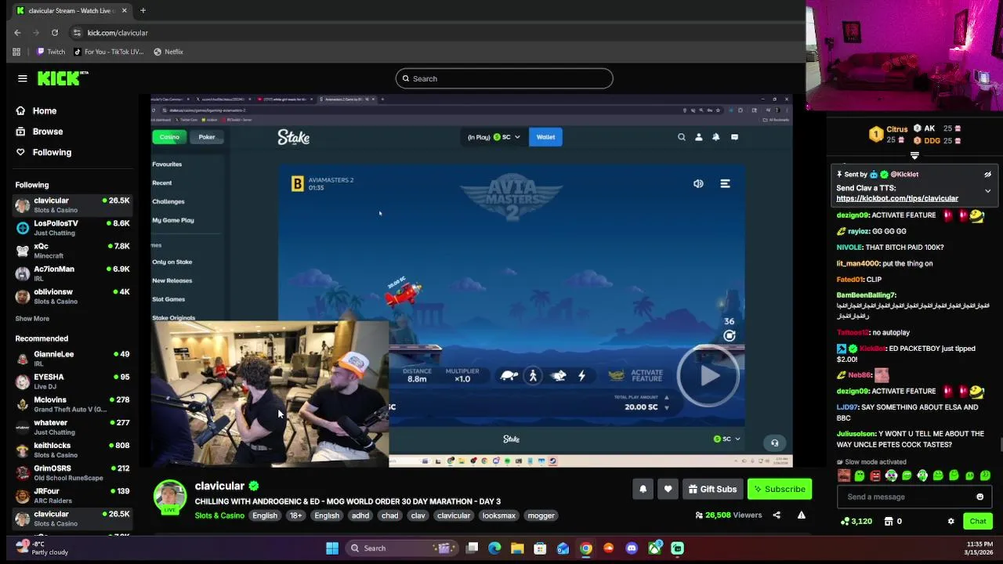Open Stake notifications bell icon

716,137
